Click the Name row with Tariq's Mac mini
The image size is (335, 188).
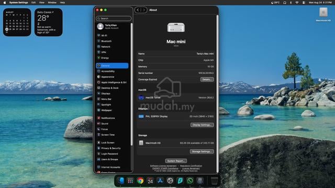click(x=176, y=54)
